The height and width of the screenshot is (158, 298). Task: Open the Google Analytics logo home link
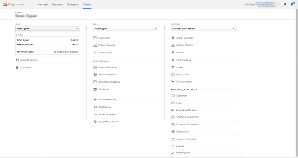[14, 4]
